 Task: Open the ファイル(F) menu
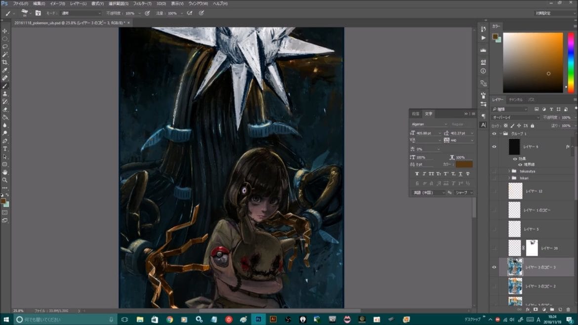coord(20,3)
